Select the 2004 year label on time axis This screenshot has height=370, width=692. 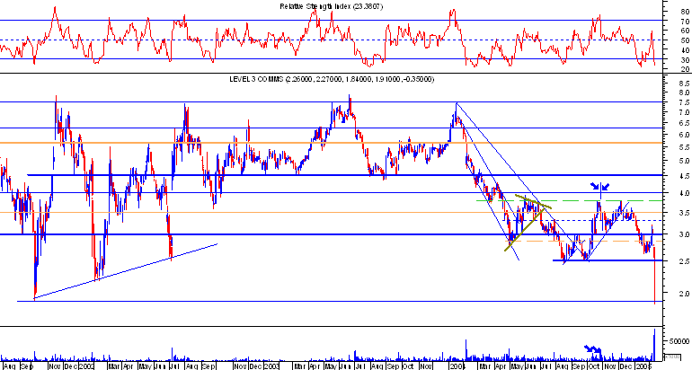tap(457, 366)
